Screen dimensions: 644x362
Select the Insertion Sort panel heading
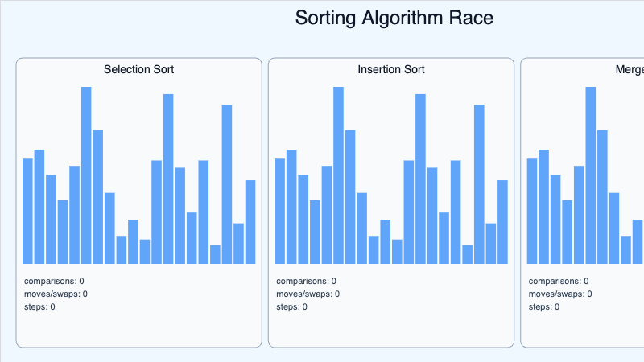(390, 70)
